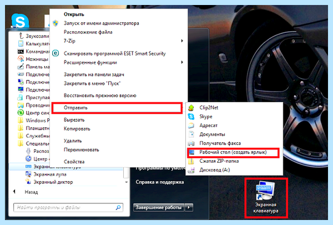The width and height of the screenshot is (333, 225).
Task: Click Сканировать программой ESET Smart Security
Action: 115,53
